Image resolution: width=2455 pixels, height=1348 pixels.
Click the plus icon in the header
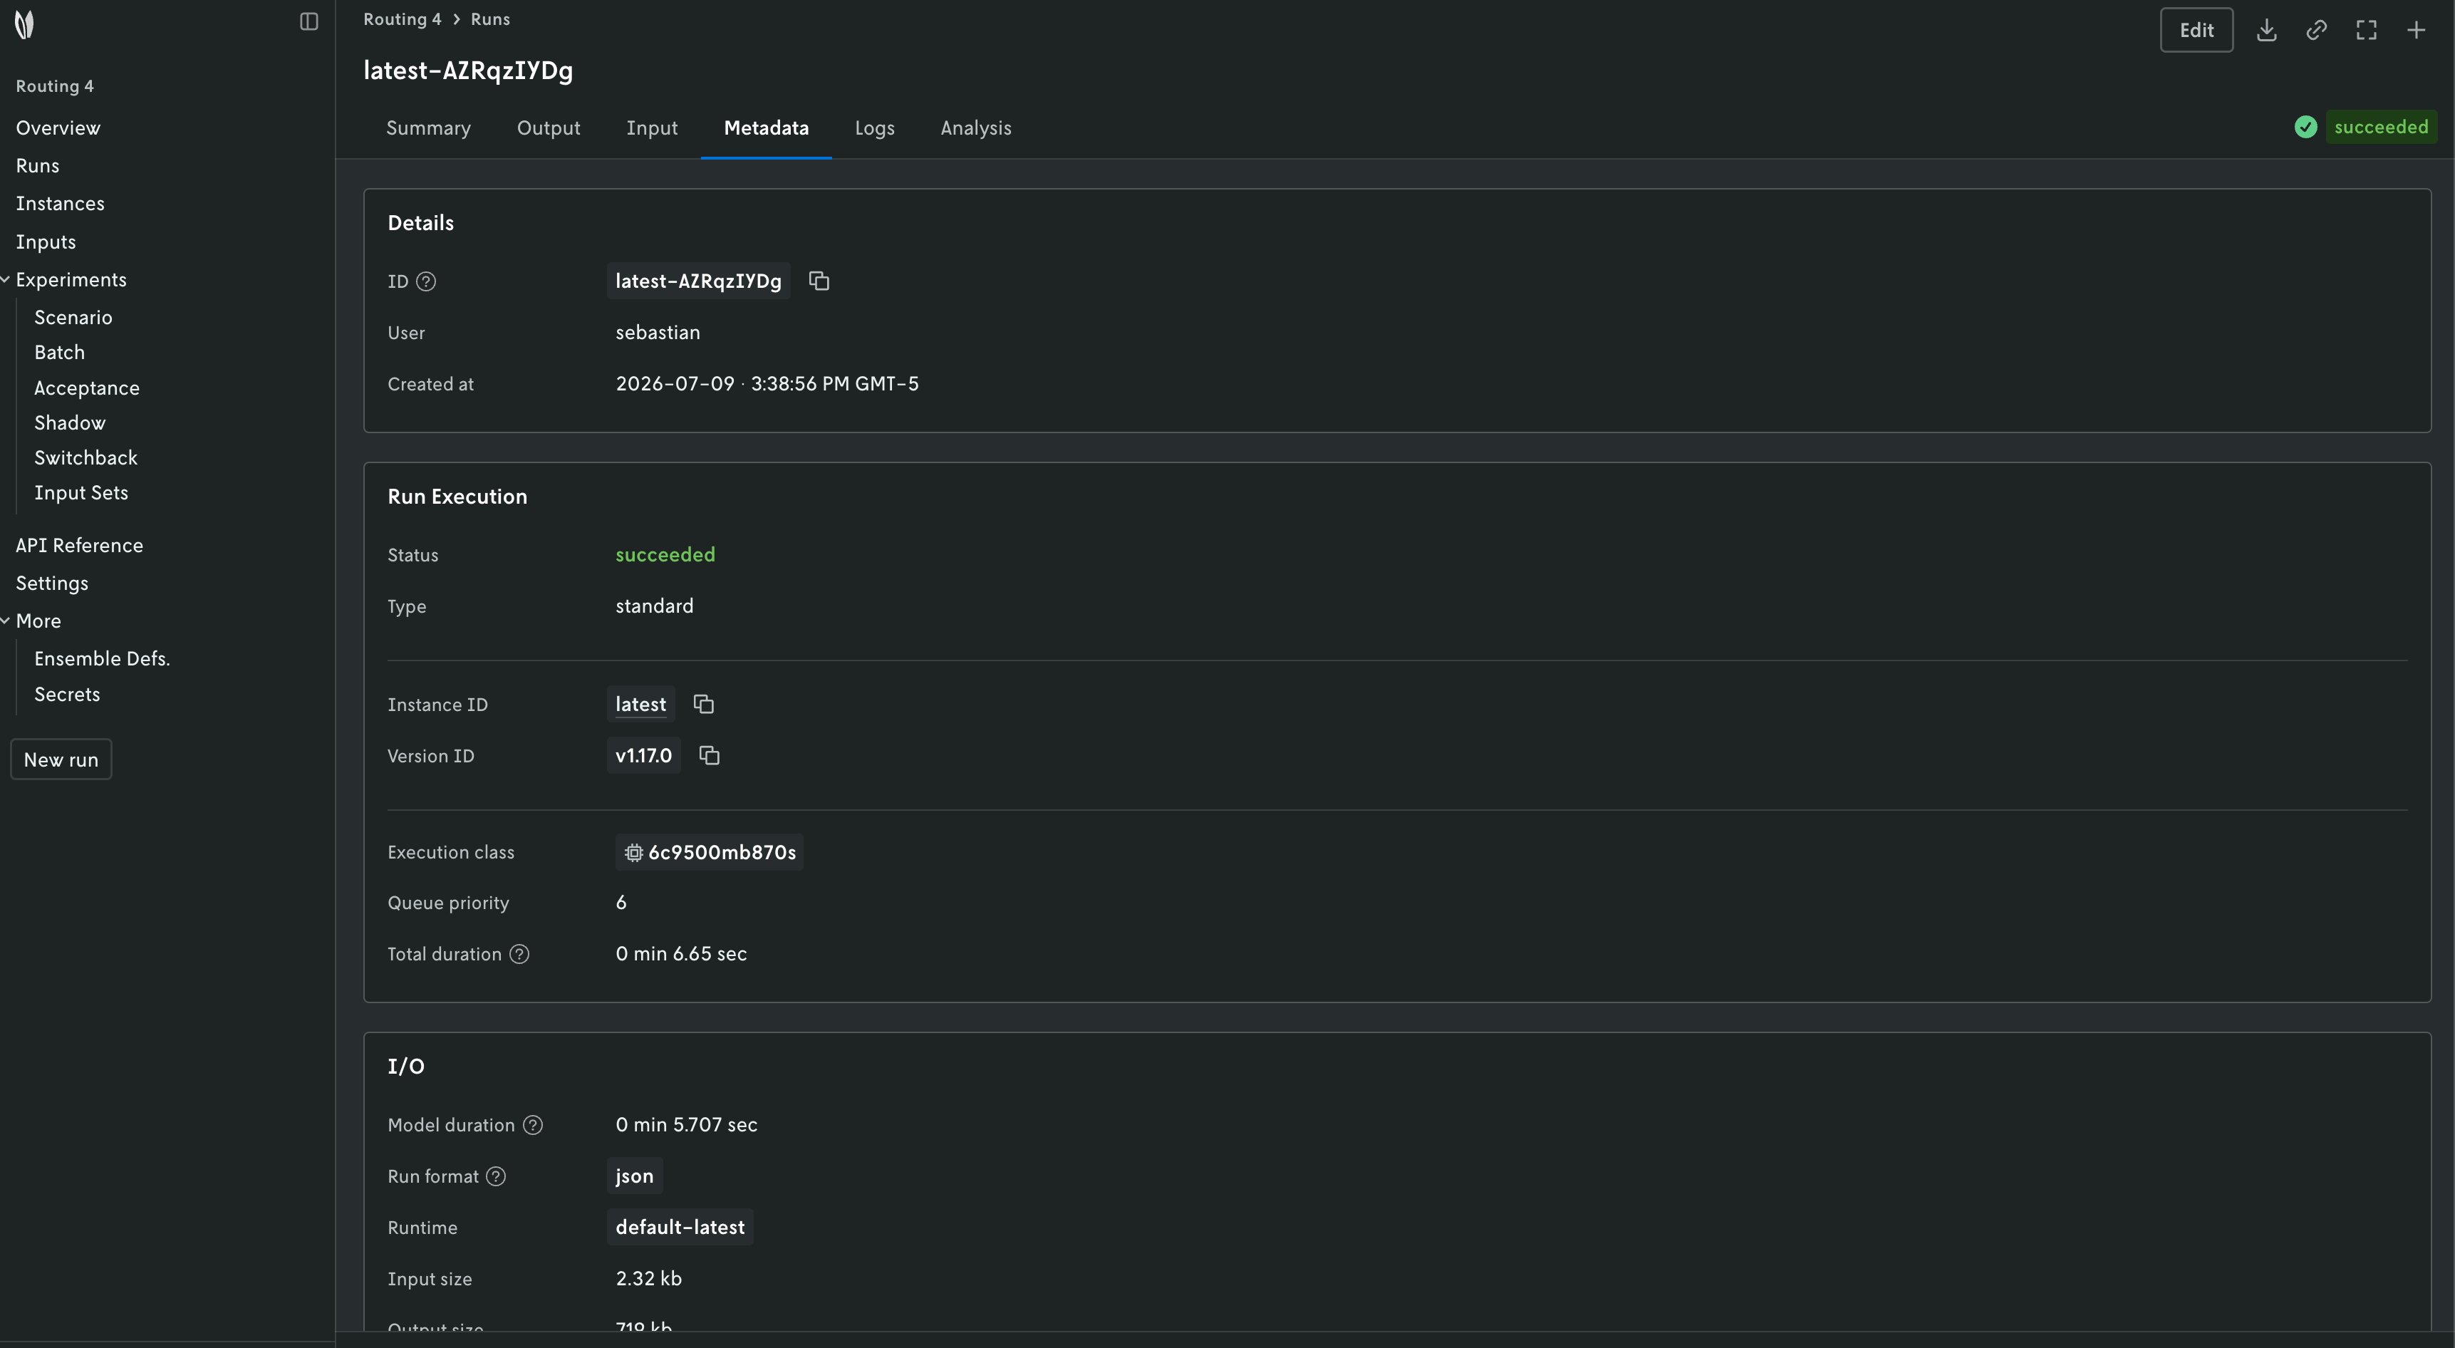tap(2416, 31)
